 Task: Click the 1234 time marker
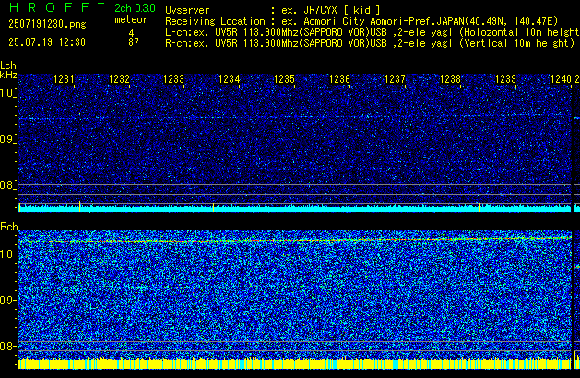coord(229,79)
